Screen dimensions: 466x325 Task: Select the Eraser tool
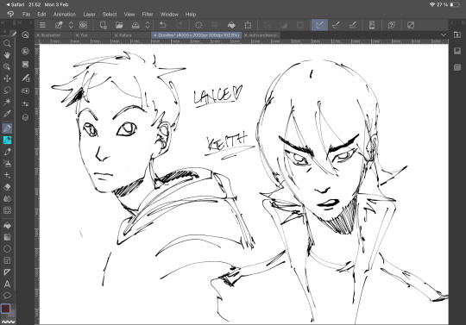coord(7,187)
